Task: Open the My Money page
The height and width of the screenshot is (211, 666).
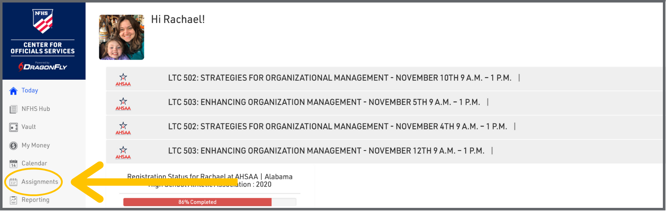Action: (x=36, y=145)
